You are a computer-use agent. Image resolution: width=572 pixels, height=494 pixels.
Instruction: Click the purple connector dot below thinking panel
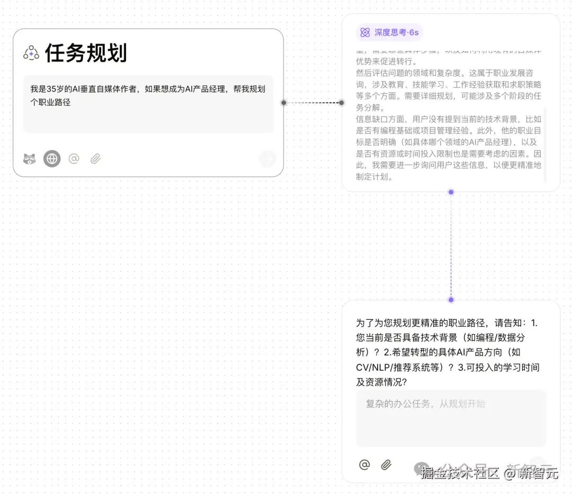451,192
